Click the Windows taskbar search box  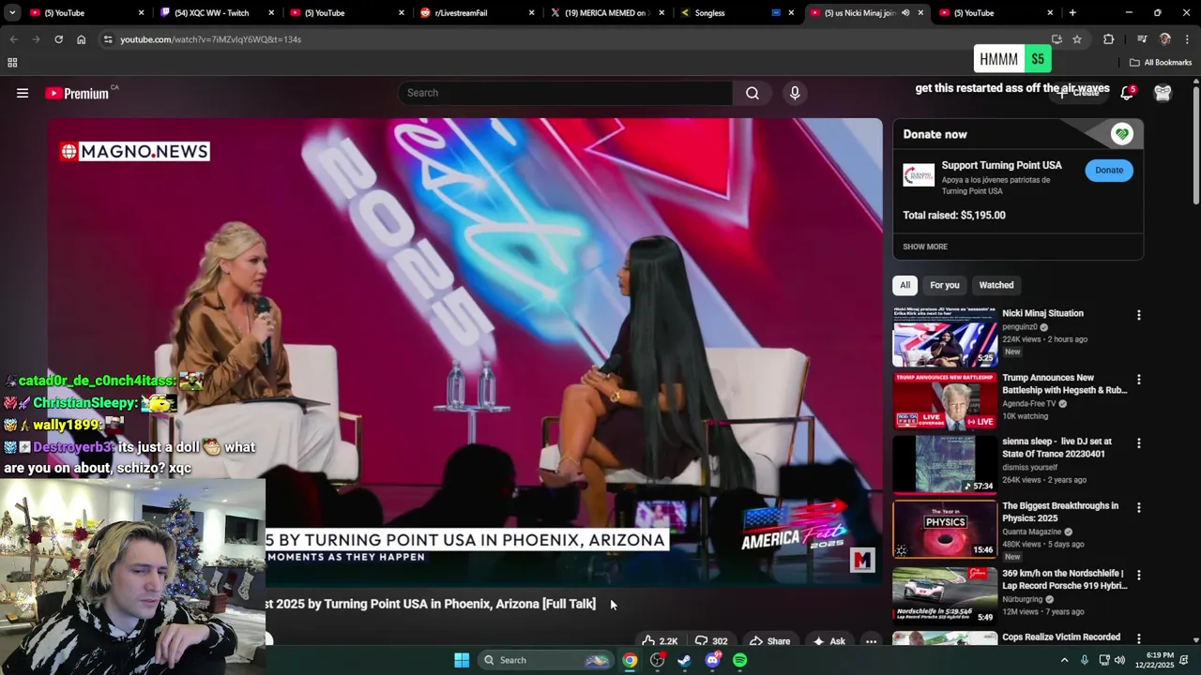545,660
